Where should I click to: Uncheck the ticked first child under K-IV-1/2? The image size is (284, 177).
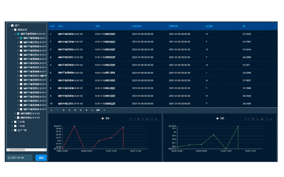21,38
